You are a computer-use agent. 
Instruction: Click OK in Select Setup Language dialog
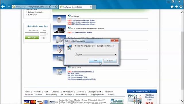coord(96,61)
